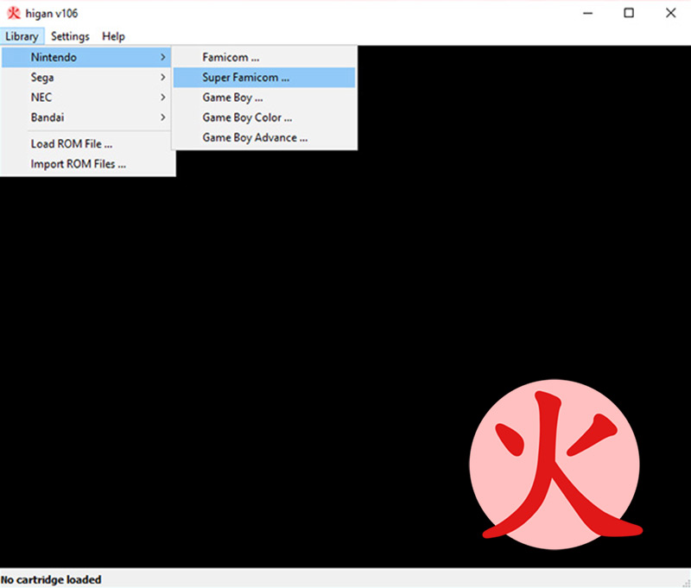Click the 'higan v106' window title
691x588 pixels.
pos(52,14)
